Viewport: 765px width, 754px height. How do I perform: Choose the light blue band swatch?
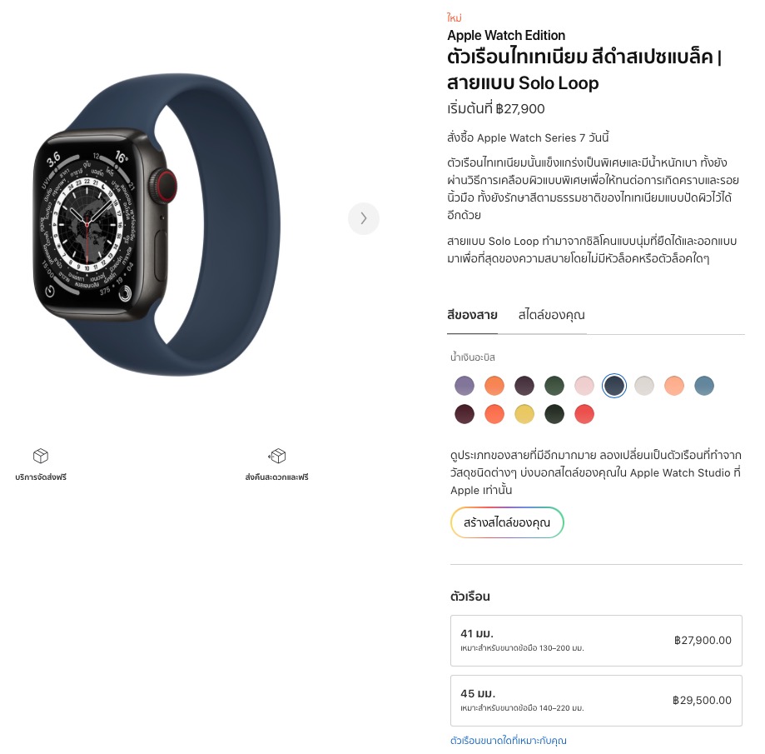pyautogui.click(x=704, y=385)
